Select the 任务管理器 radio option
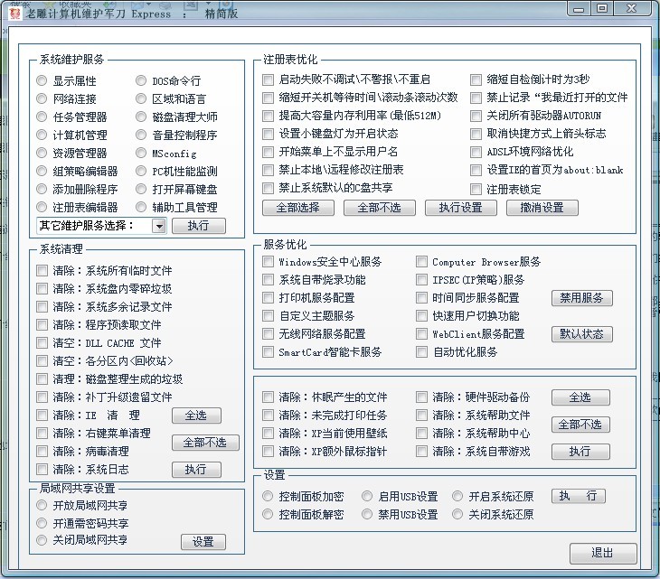 42,117
